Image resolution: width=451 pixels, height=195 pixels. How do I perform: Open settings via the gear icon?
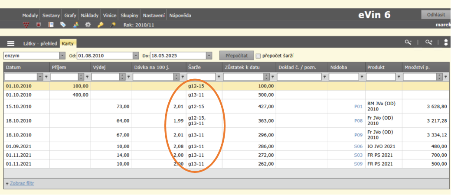coord(88,25)
